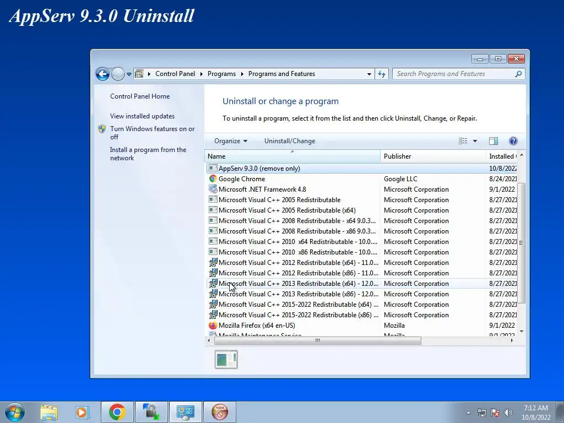Click the search magnifier icon
Viewport: 564px width, 423px height.
tap(518, 74)
